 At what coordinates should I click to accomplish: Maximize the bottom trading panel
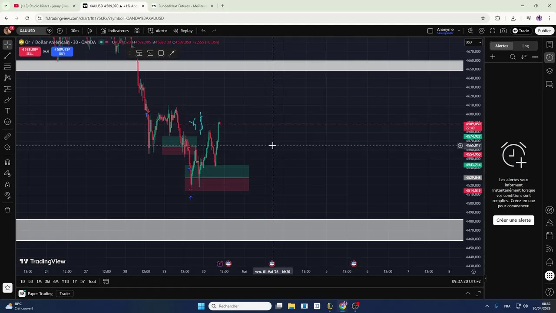pos(478,294)
